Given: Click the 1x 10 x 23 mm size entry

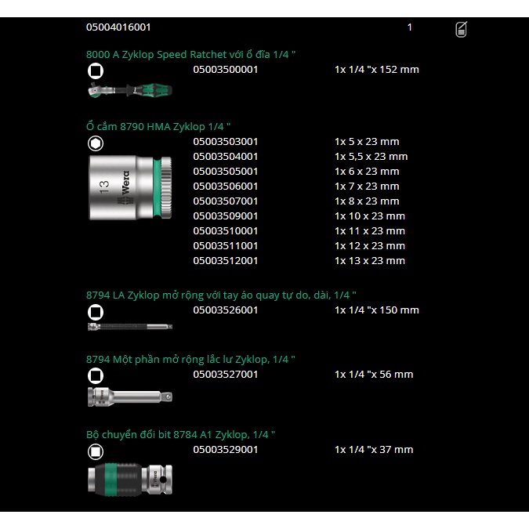Looking at the screenshot, I should [369, 216].
